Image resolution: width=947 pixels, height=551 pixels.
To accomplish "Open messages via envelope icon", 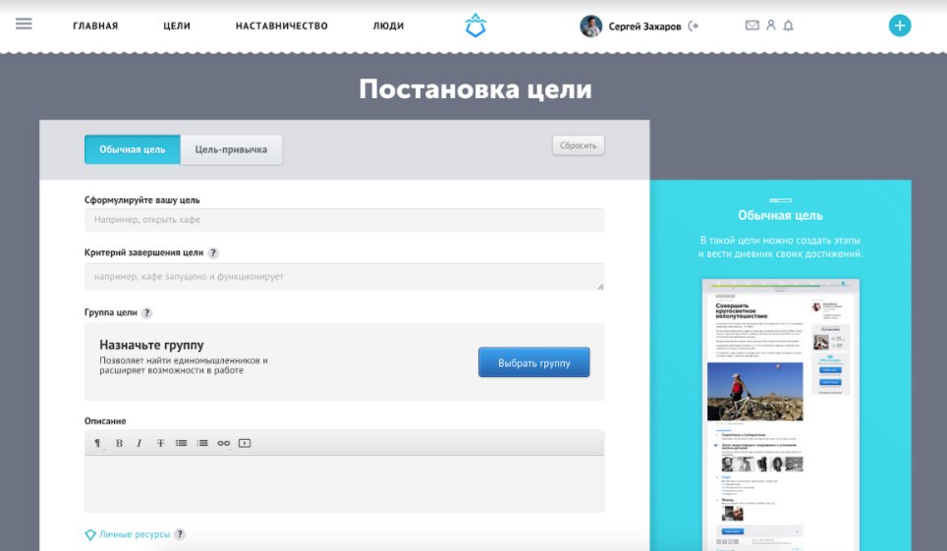I will pos(752,26).
